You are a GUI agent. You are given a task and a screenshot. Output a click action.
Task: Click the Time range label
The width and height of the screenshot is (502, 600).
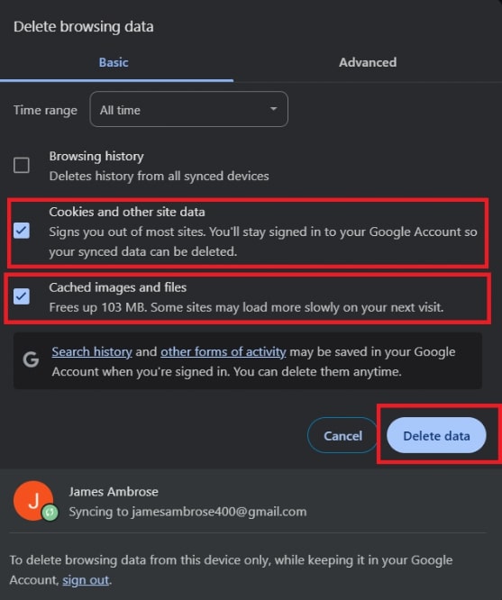point(46,110)
